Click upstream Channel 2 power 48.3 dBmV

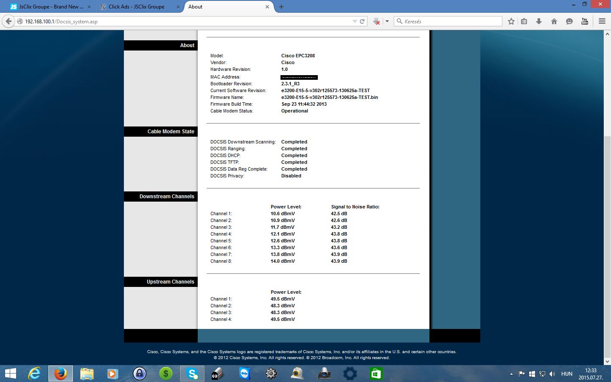[x=283, y=306]
